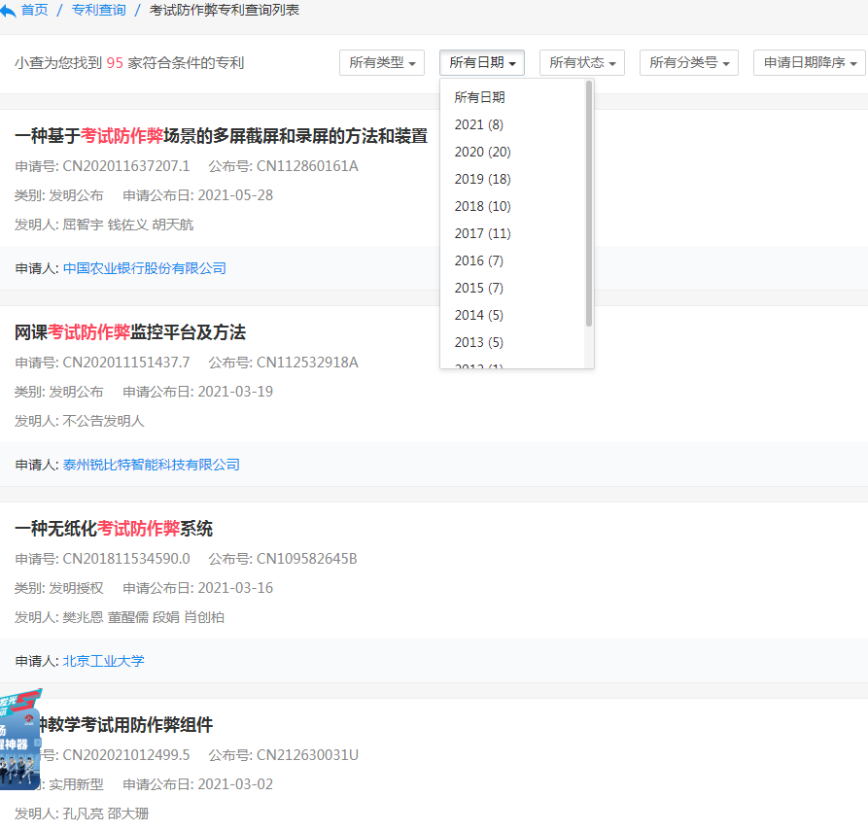Click the home arrow icon in the breadcrumb
The width and height of the screenshot is (868, 831).
pyautogui.click(x=10, y=10)
